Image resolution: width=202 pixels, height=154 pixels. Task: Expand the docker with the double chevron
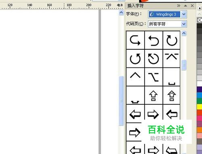pyautogui.click(x=179, y=6)
